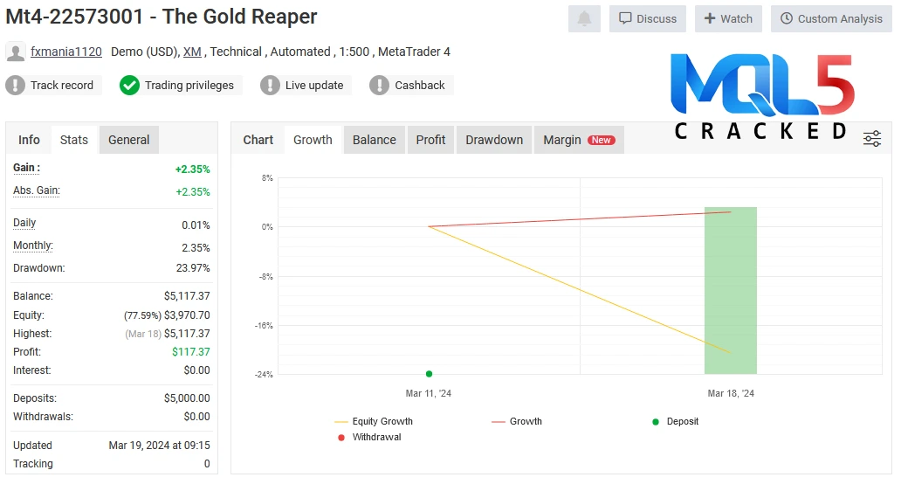Viewport: 901px width, 491px height.
Task: Toggle Growth legend series
Action: 517,421
